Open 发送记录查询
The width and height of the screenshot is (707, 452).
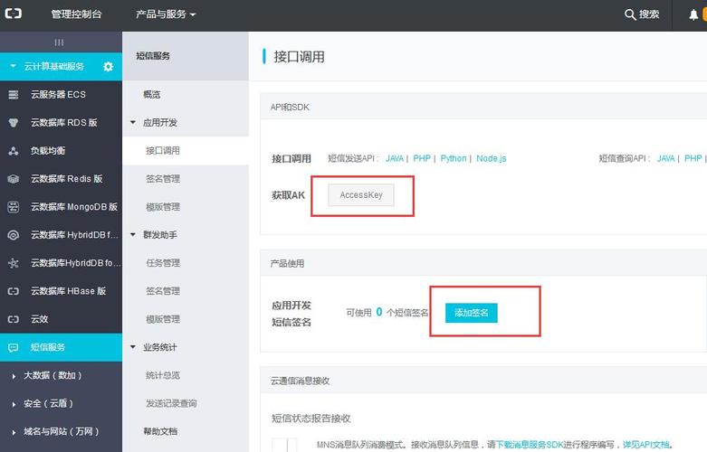click(x=171, y=403)
